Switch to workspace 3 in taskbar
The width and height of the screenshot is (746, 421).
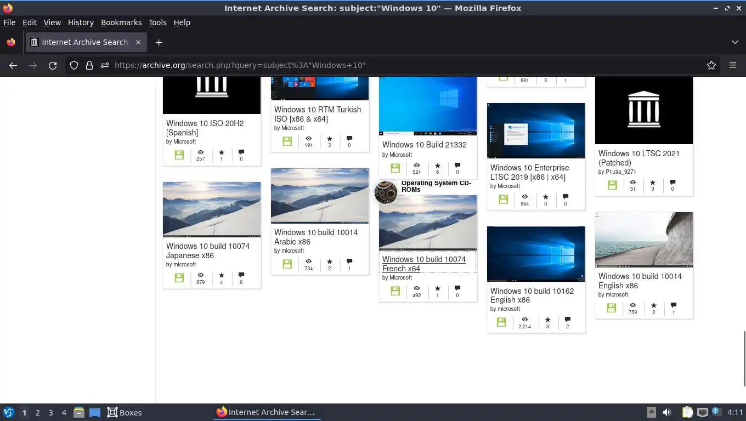pyautogui.click(x=51, y=413)
